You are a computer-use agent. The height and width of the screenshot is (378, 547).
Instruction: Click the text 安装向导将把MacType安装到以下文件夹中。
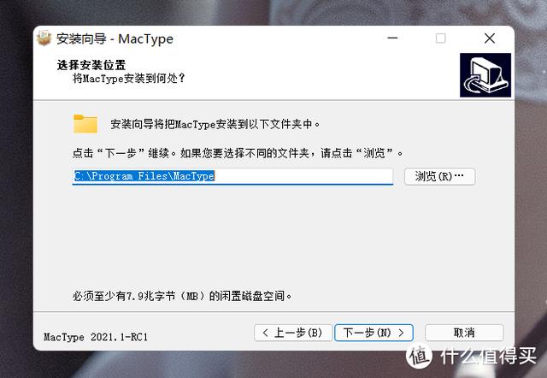[x=215, y=124]
